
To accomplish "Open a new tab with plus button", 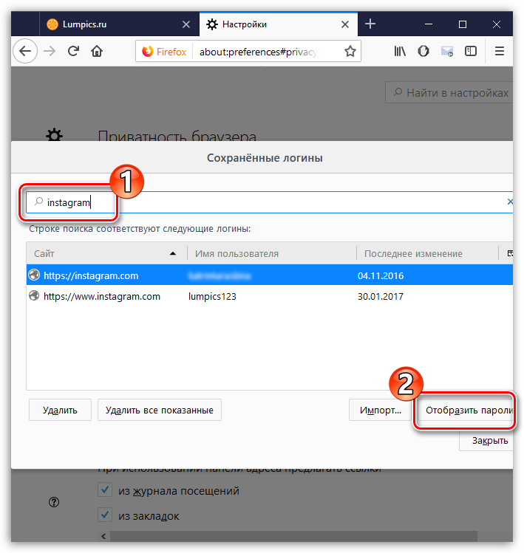I will (x=370, y=24).
